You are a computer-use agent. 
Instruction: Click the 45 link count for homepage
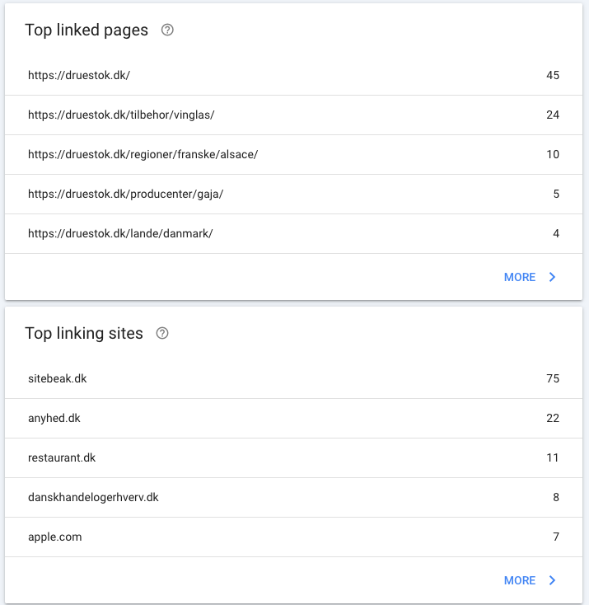553,75
